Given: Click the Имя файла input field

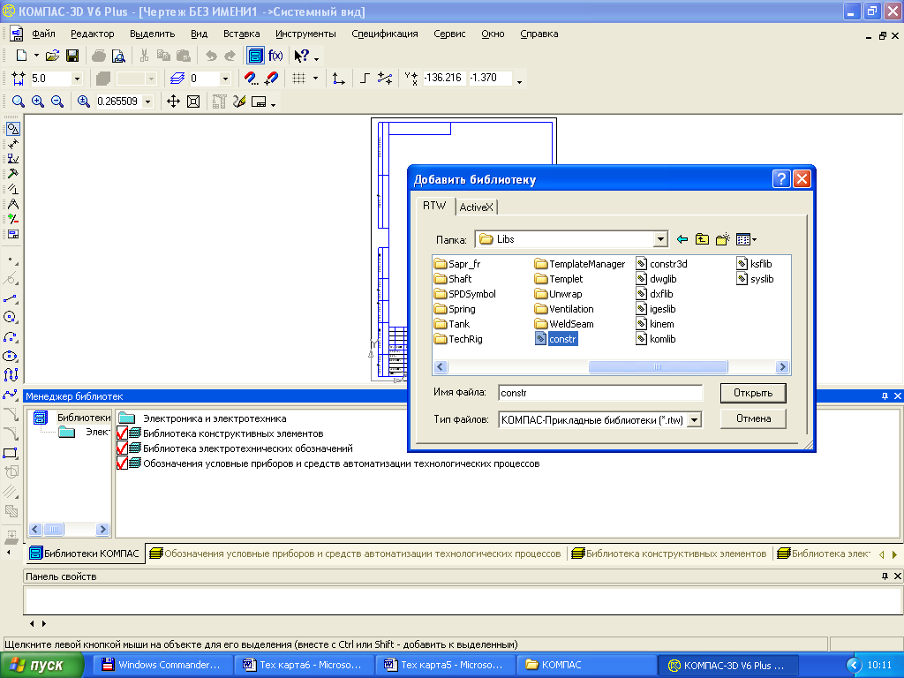Looking at the screenshot, I should 600,393.
